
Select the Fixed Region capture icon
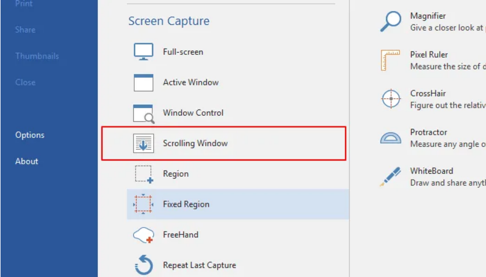point(143,204)
